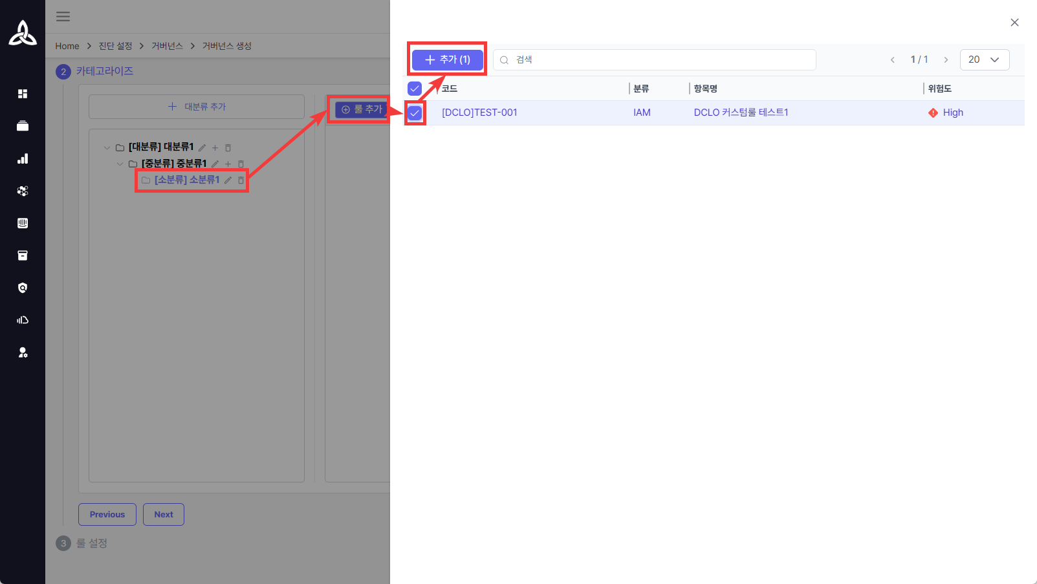Click the archive box icon in sidebar

(23, 255)
